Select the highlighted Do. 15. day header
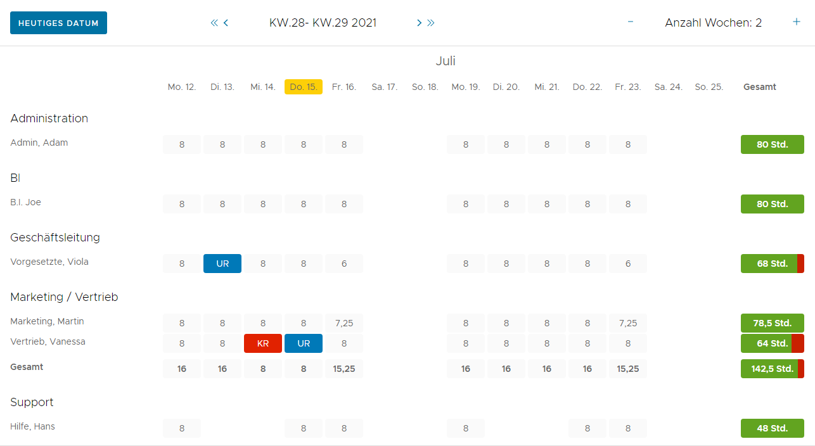 click(x=304, y=87)
